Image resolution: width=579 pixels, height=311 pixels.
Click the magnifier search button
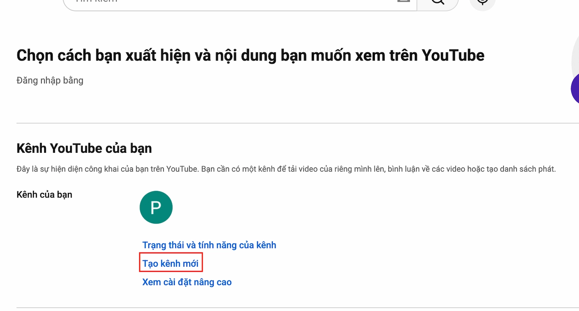click(x=438, y=4)
